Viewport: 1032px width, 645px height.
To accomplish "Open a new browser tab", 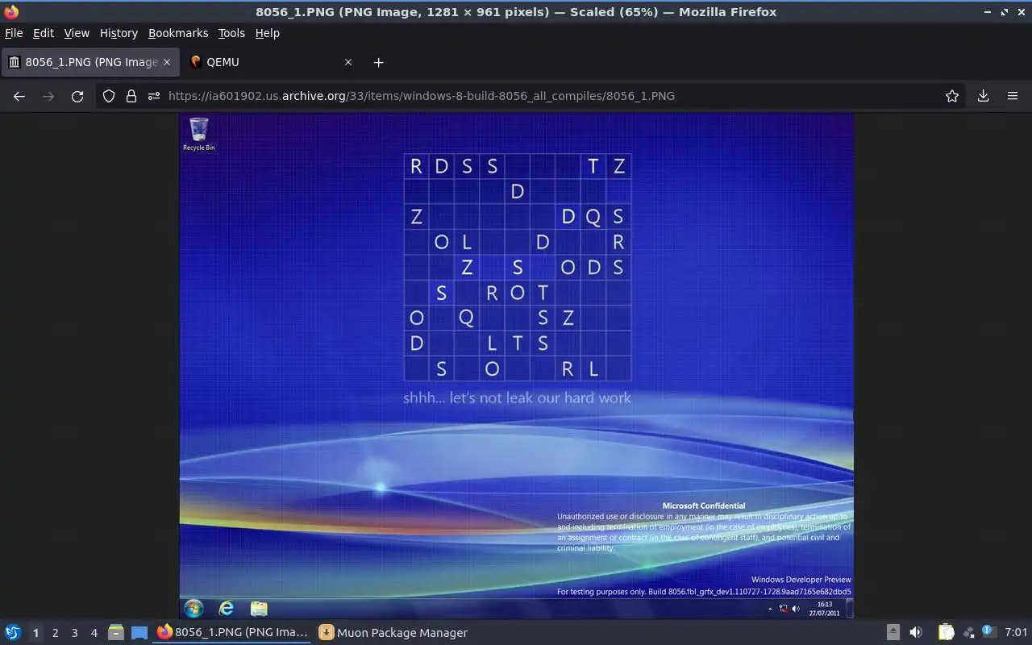I will (x=378, y=62).
